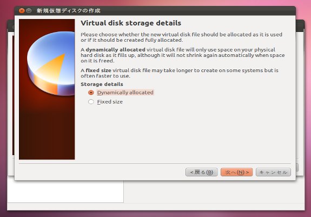311x217 pixels.
Task: Click the background window's bottom status strip
Action: (156, 207)
